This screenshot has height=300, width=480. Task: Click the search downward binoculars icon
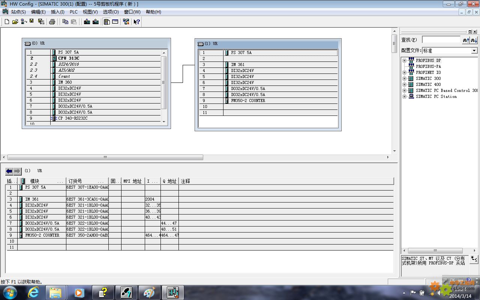pyautogui.click(x=474, y=40)
